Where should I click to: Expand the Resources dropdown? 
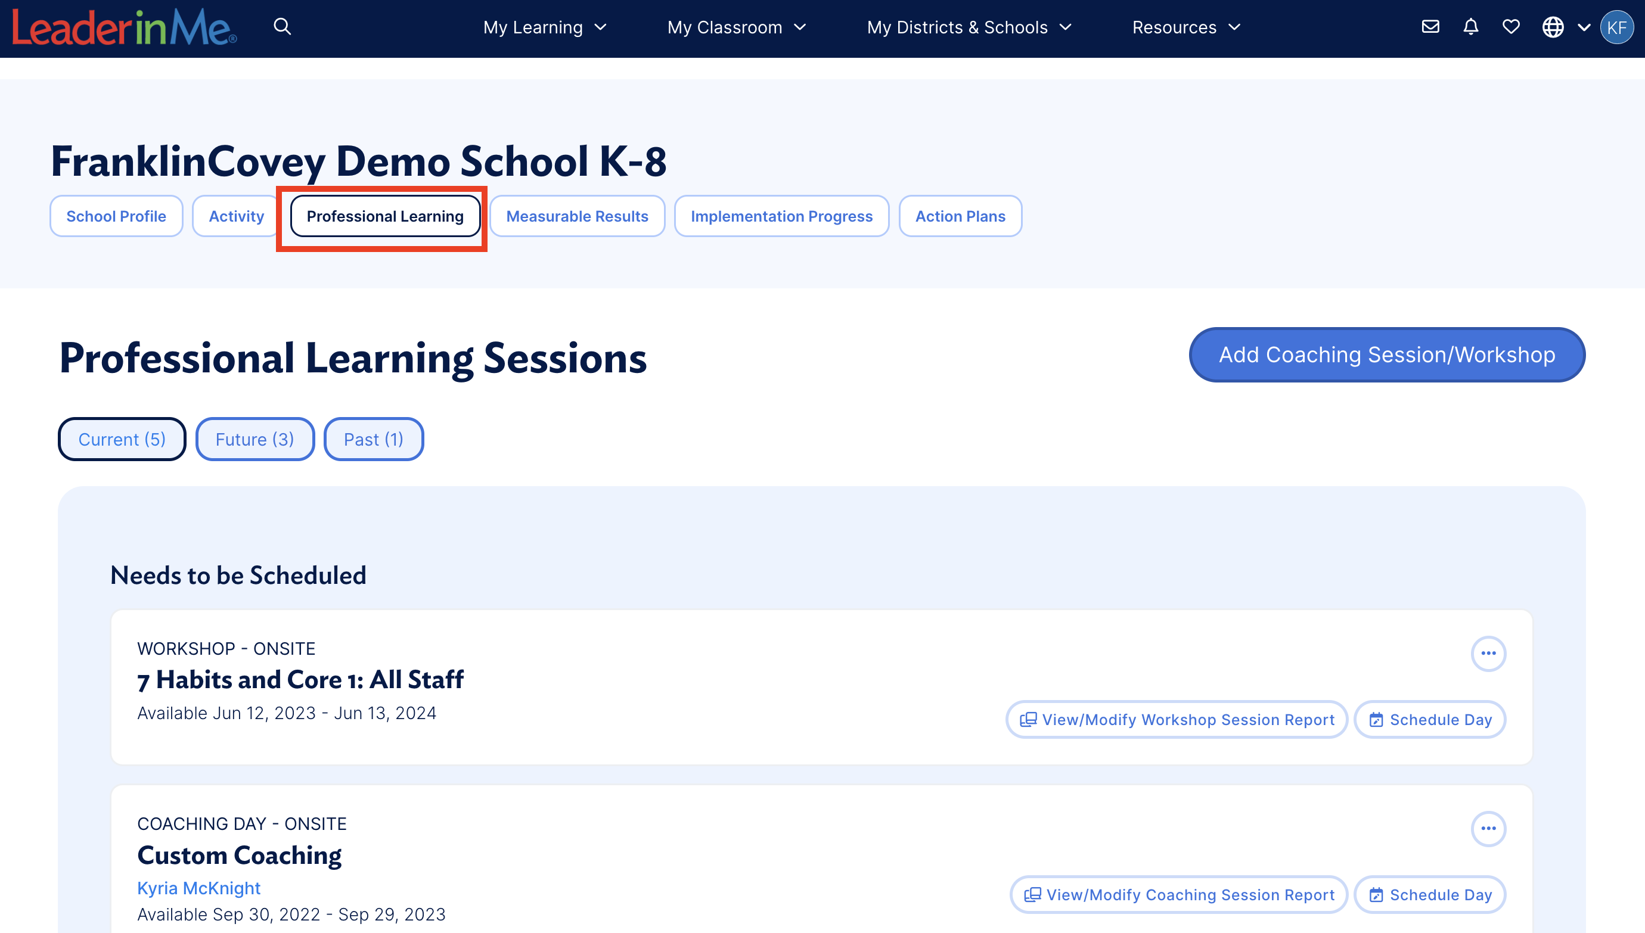click(1186, 27)
